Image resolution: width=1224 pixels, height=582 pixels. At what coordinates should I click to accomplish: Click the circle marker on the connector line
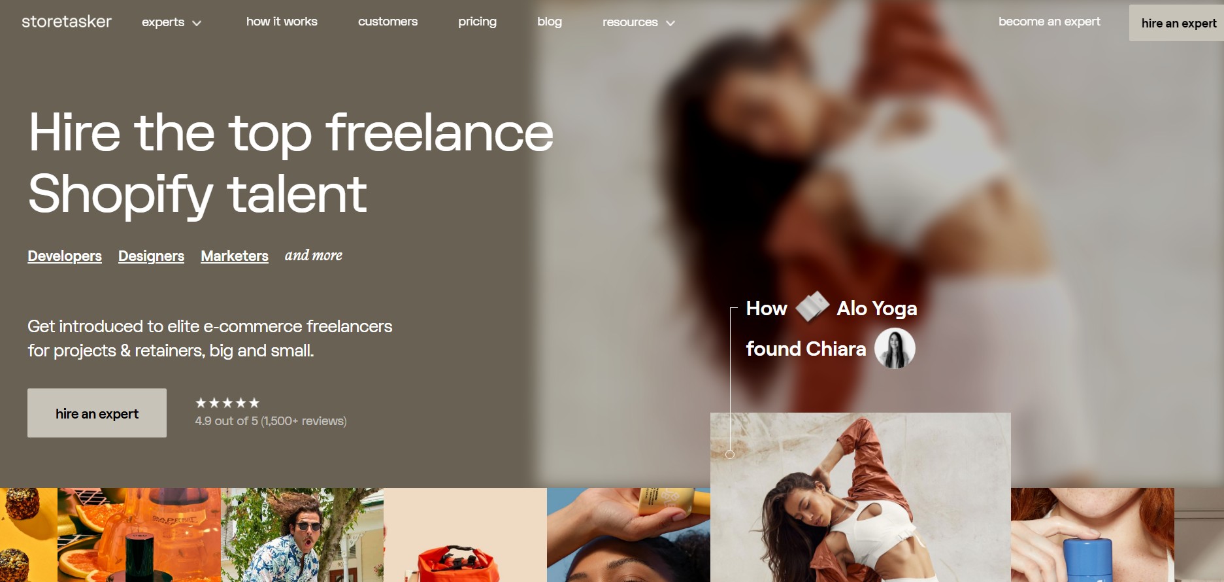click(x=730, y=454)
